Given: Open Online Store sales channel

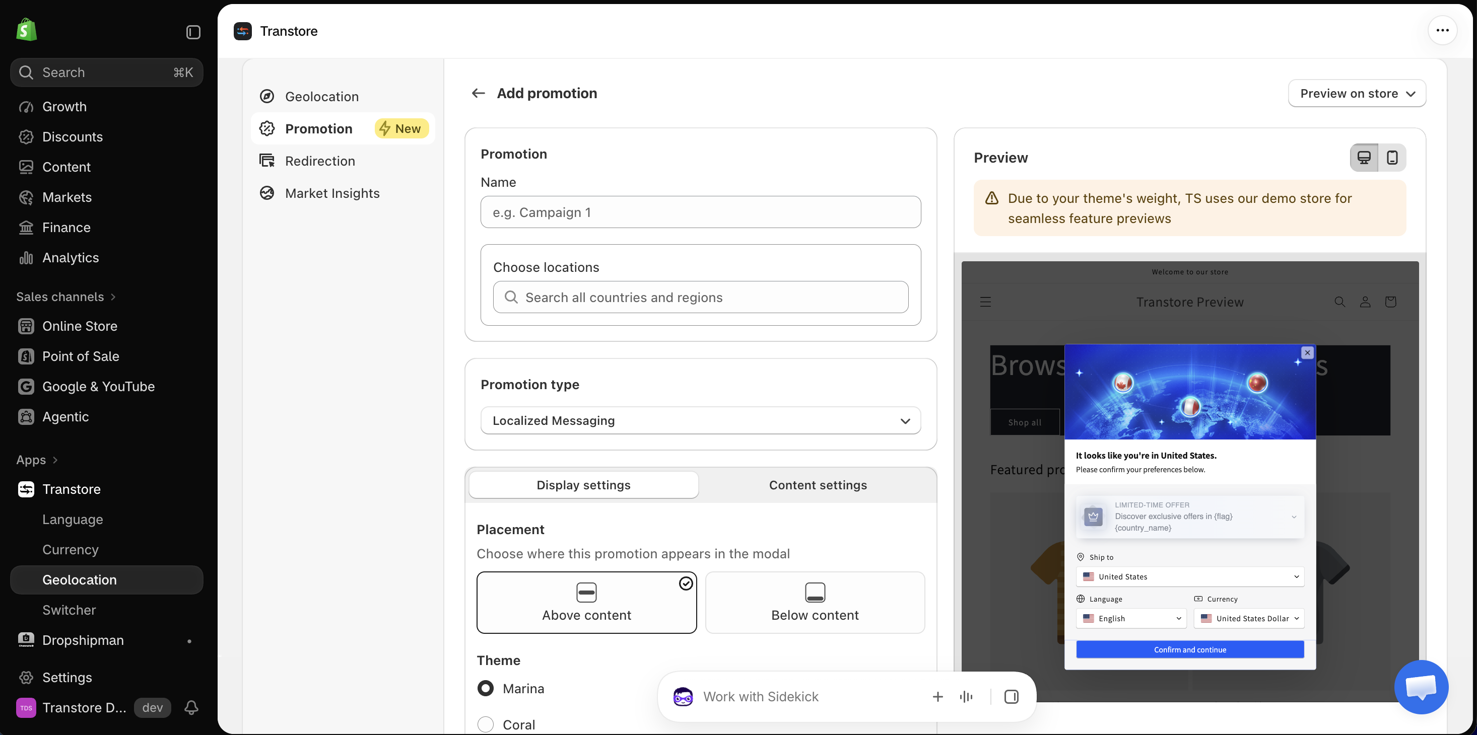Looking at the screenshot, I should pyautogui.click(x=107, y=326).
